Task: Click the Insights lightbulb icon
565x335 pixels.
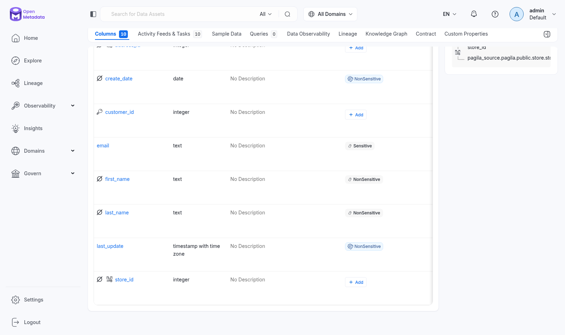Action: (x=16, y=128)
